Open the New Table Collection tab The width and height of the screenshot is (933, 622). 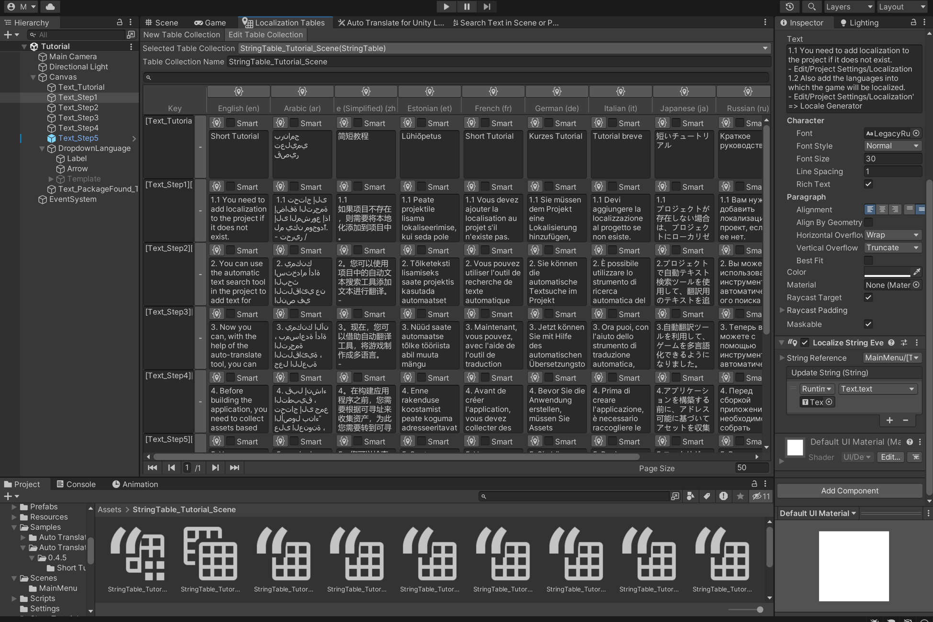(181, 34)
